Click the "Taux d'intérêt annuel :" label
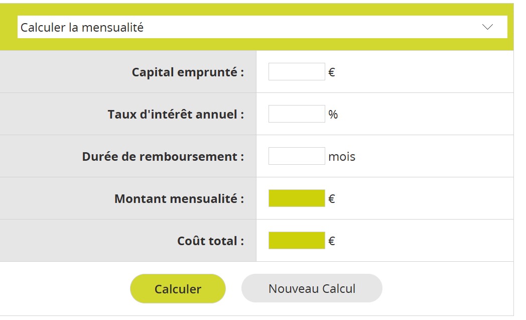This screenshot has height=320, width=526. point(176,115)
